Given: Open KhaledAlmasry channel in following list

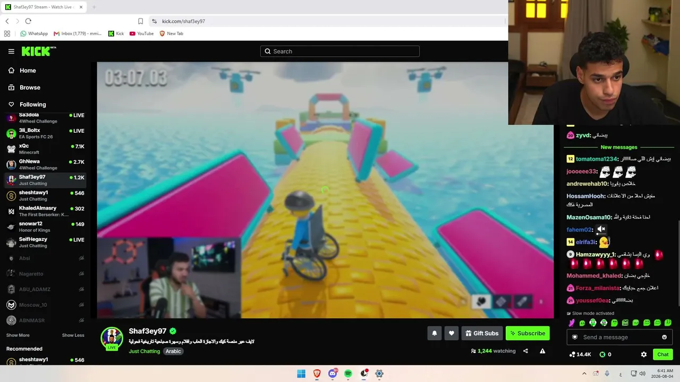Looking at the screenshot, I should pyautogui.click(x=46, y=211).
